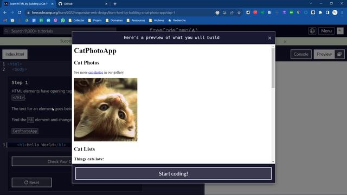Click the WordPress bookmark icon
The height and width of the screenshot is (195, 347).
click(x=48, y=21)
